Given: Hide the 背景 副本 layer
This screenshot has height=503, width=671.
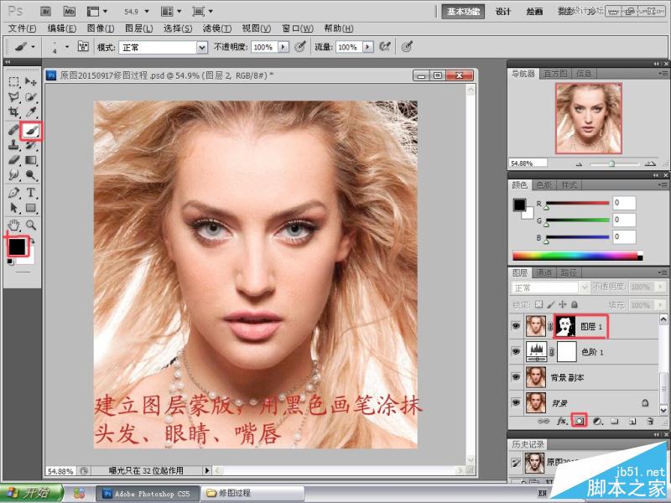Looking at the screenshot, I should click(516, 377).
